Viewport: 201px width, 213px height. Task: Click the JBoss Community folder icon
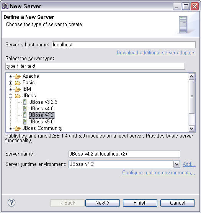pyautogui.click(x=18, y=128)
